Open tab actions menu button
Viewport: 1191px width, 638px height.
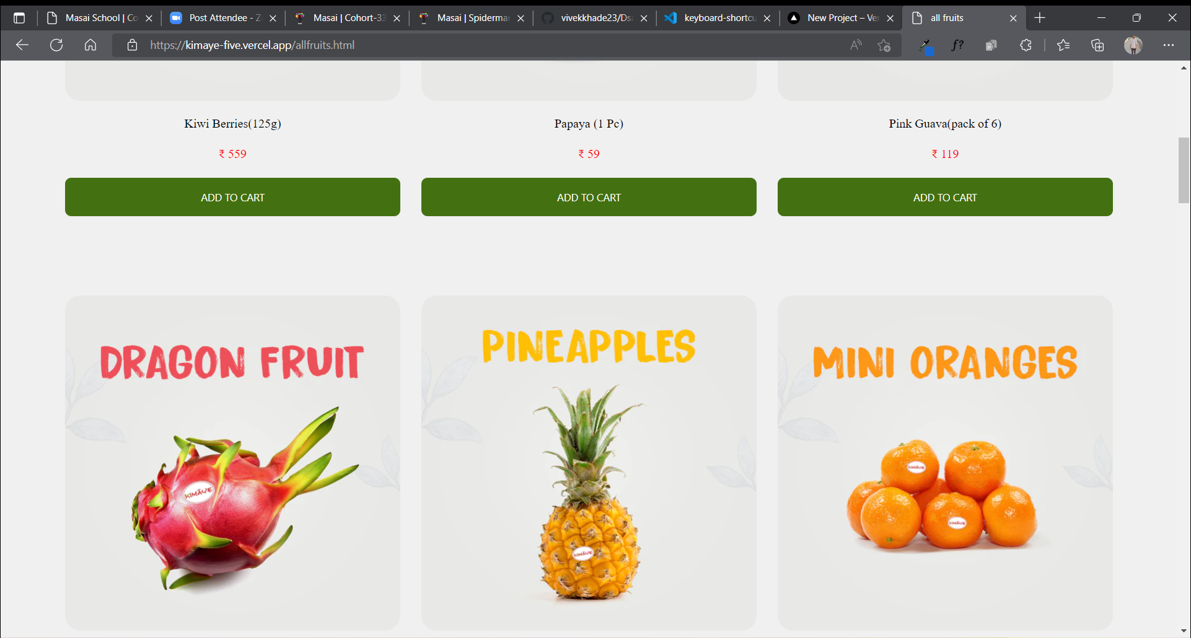click(19, 18)
